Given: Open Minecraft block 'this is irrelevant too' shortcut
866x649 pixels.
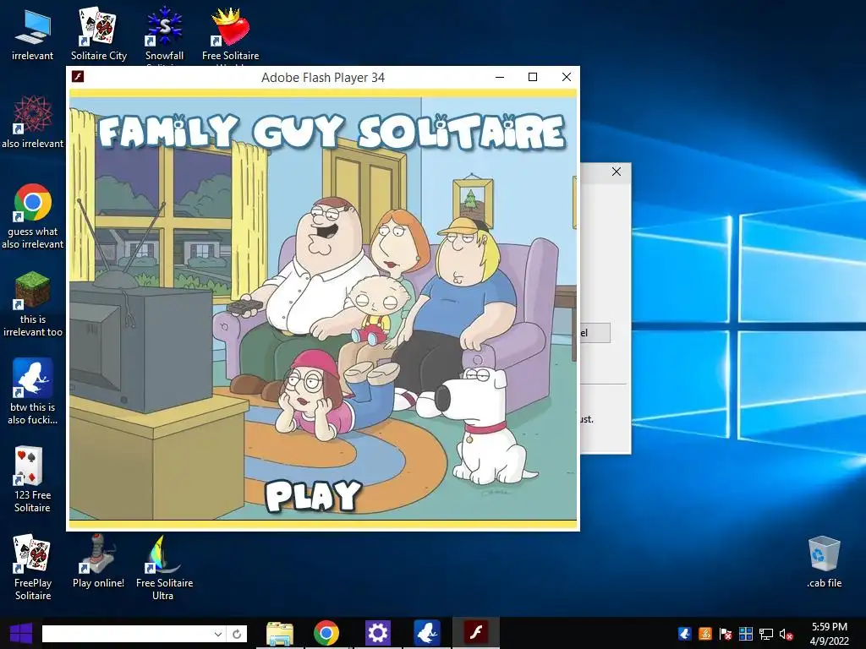Looking at the screenshot, I should pos(33,303).
